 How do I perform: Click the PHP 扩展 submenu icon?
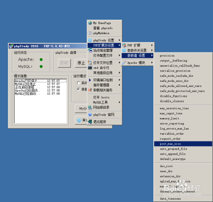tap(124, 45)
